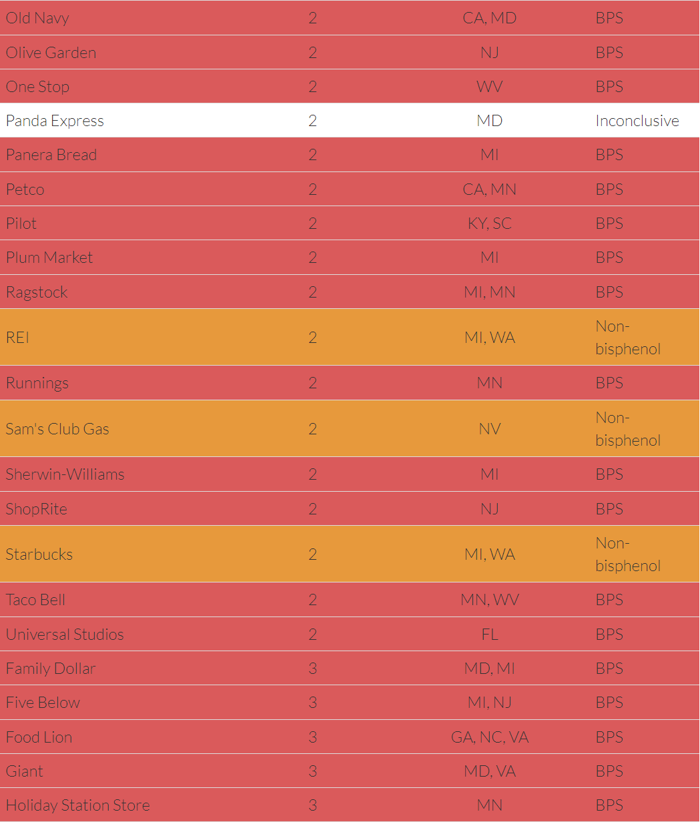Select the Food Lion row name
This screenshot has height=822, width=700.
coord(39,737)
